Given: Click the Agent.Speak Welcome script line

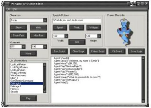Looking at the screenshot, I should (x=76, y=61).
